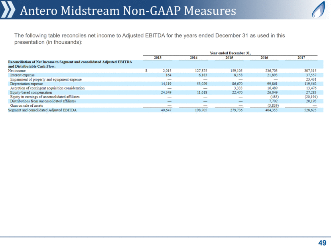Click the 2016 column header
The width and height of the screenshot is (331, 248).
264,58
